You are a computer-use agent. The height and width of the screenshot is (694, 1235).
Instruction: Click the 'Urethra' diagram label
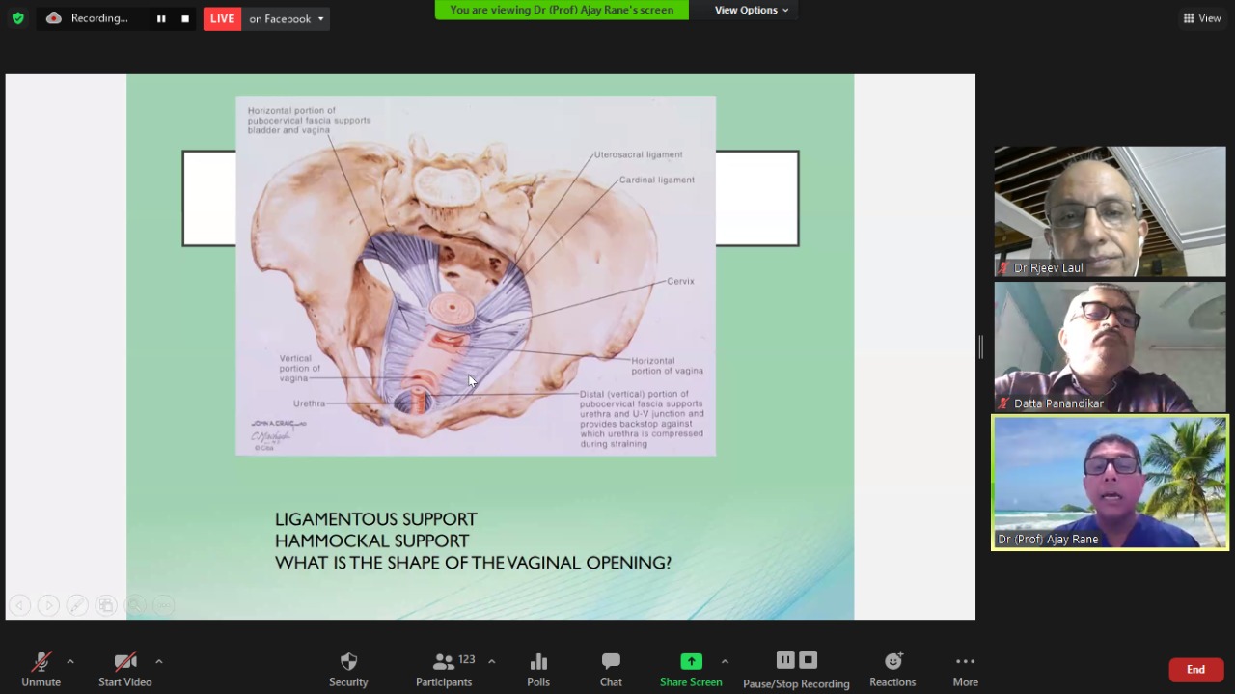(x=310, y=403)
